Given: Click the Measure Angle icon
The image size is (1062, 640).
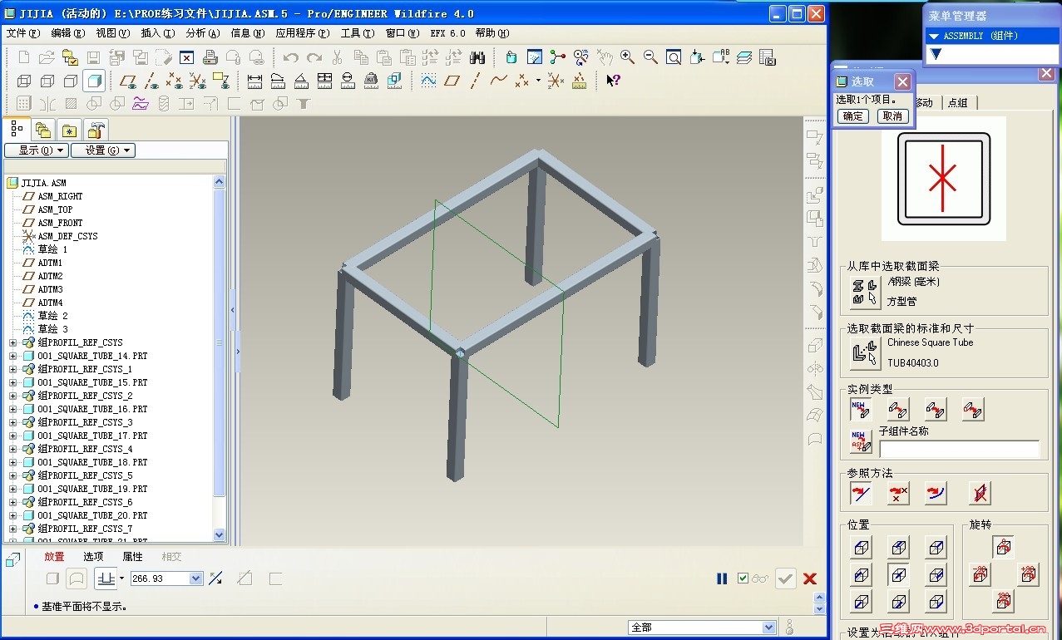Looking at the screenshot, I should (x=301, y=81).
